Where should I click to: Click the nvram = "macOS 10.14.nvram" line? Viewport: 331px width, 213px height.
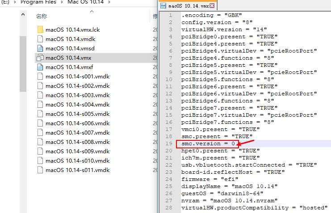click(229, 201)
